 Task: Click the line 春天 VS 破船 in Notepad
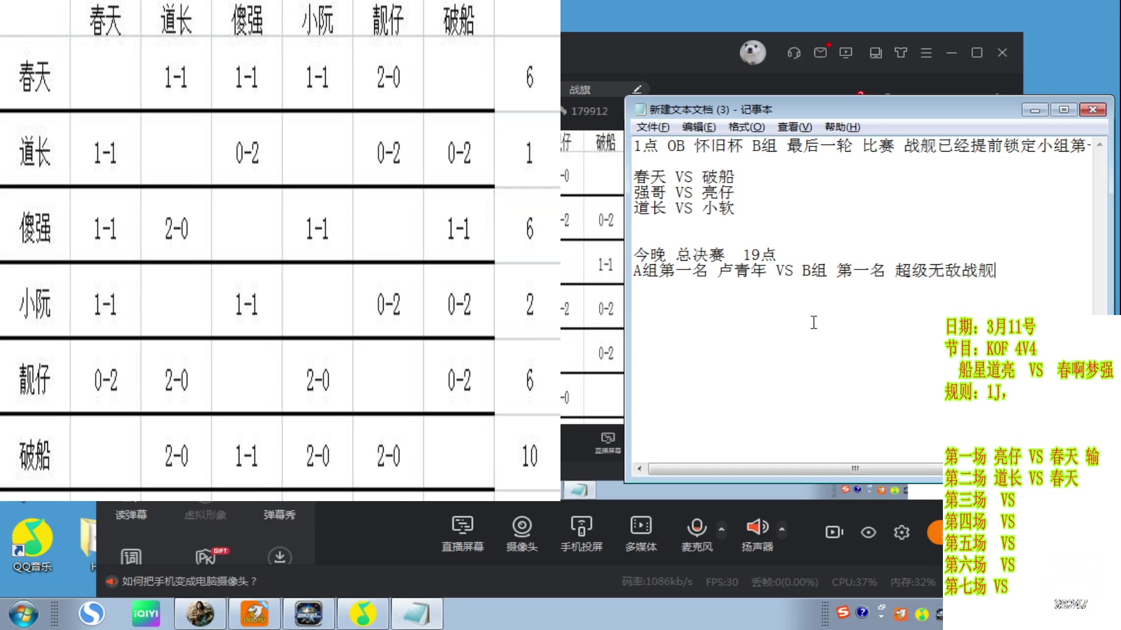684,176
